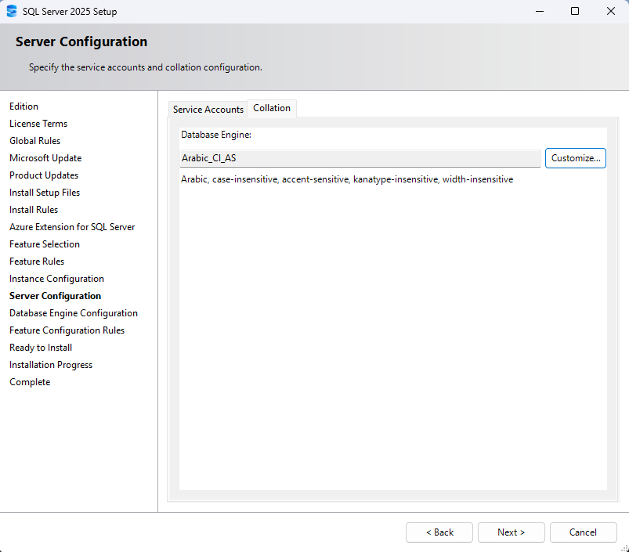Image resolution: width=629 pixels, height=552 pixels.
Task: Click the SQL Server Setup title bar icon
Action: (12, 11)
